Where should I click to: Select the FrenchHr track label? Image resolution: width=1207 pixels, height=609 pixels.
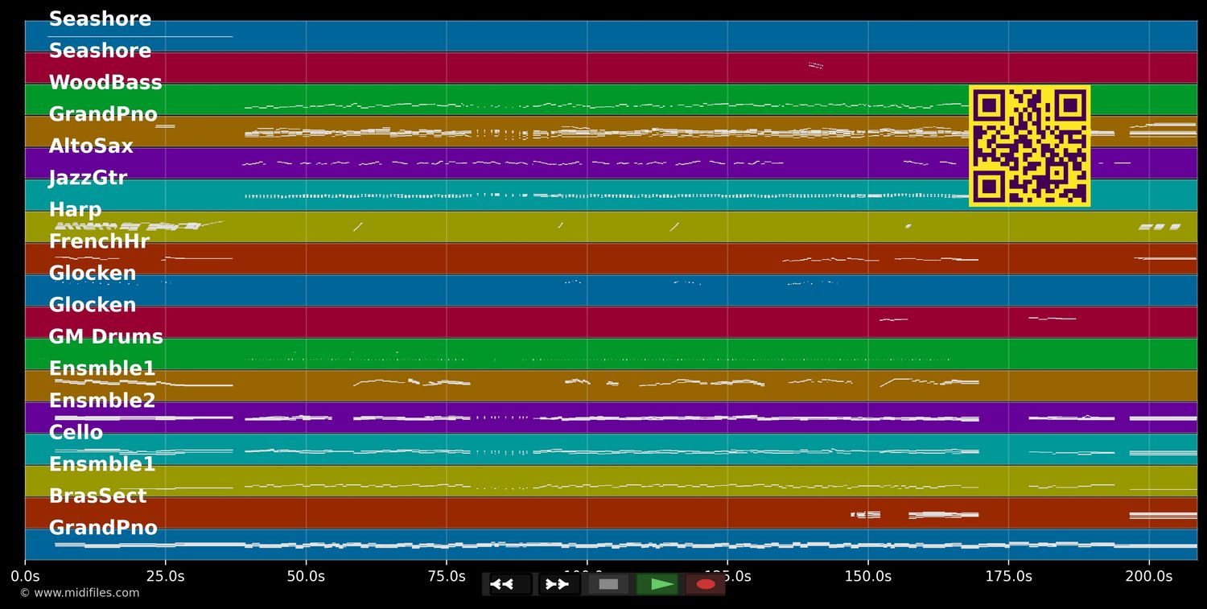99,241
